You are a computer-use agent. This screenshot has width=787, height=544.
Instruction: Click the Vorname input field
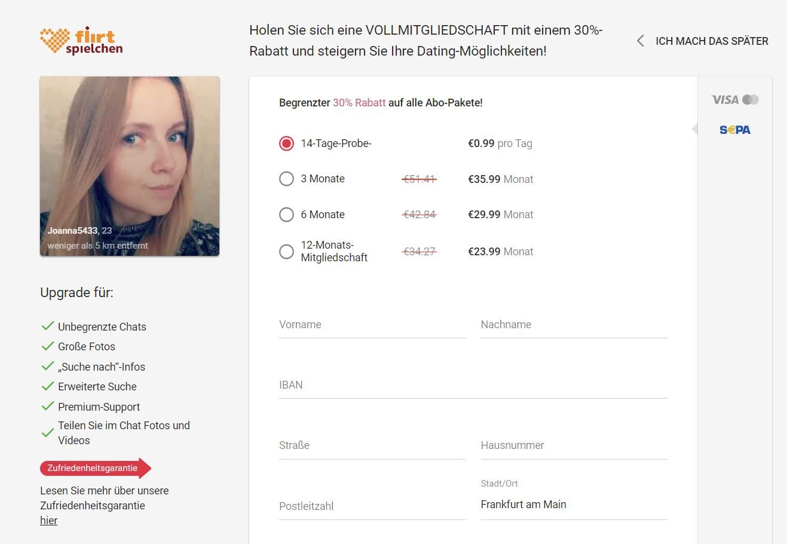[372, 325]
